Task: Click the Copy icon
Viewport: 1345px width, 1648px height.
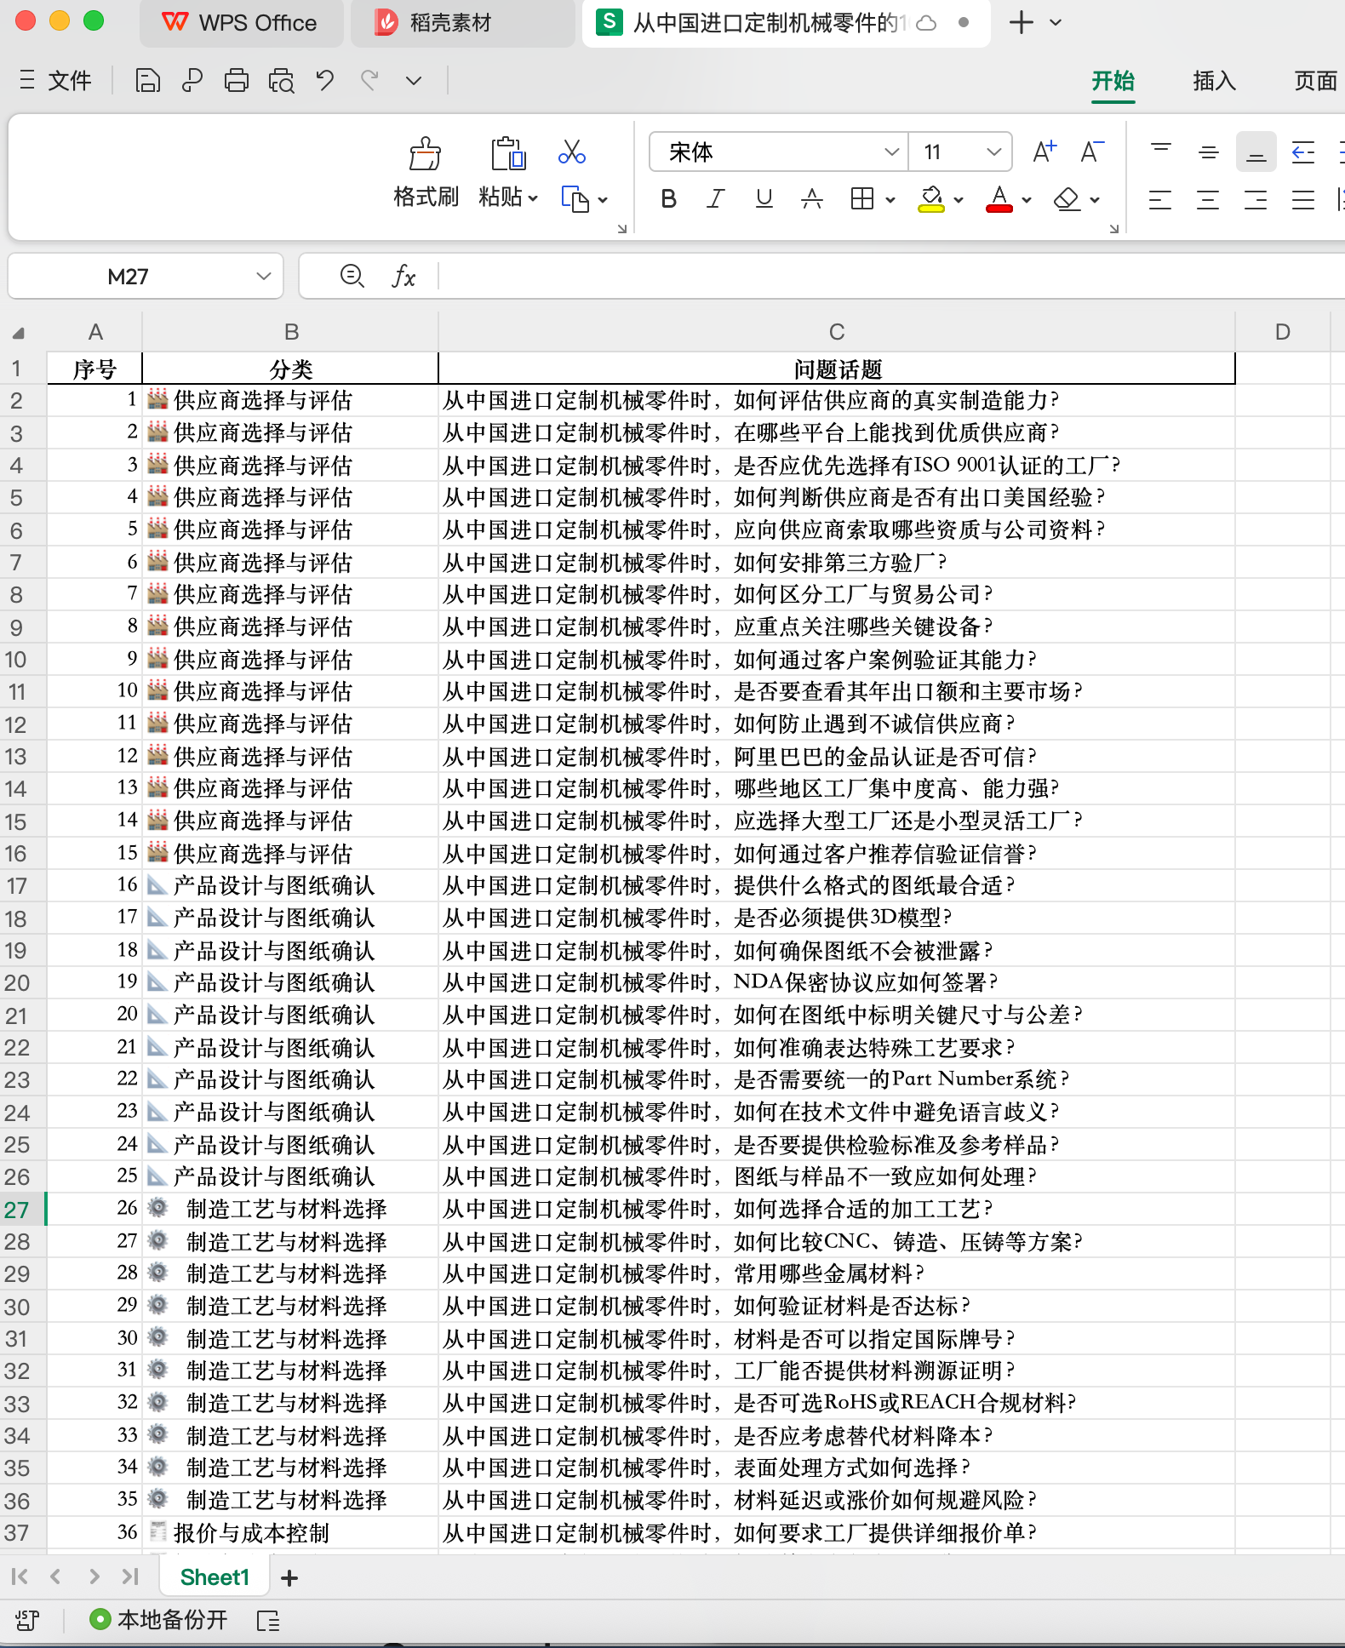Action: click(575, 199)
